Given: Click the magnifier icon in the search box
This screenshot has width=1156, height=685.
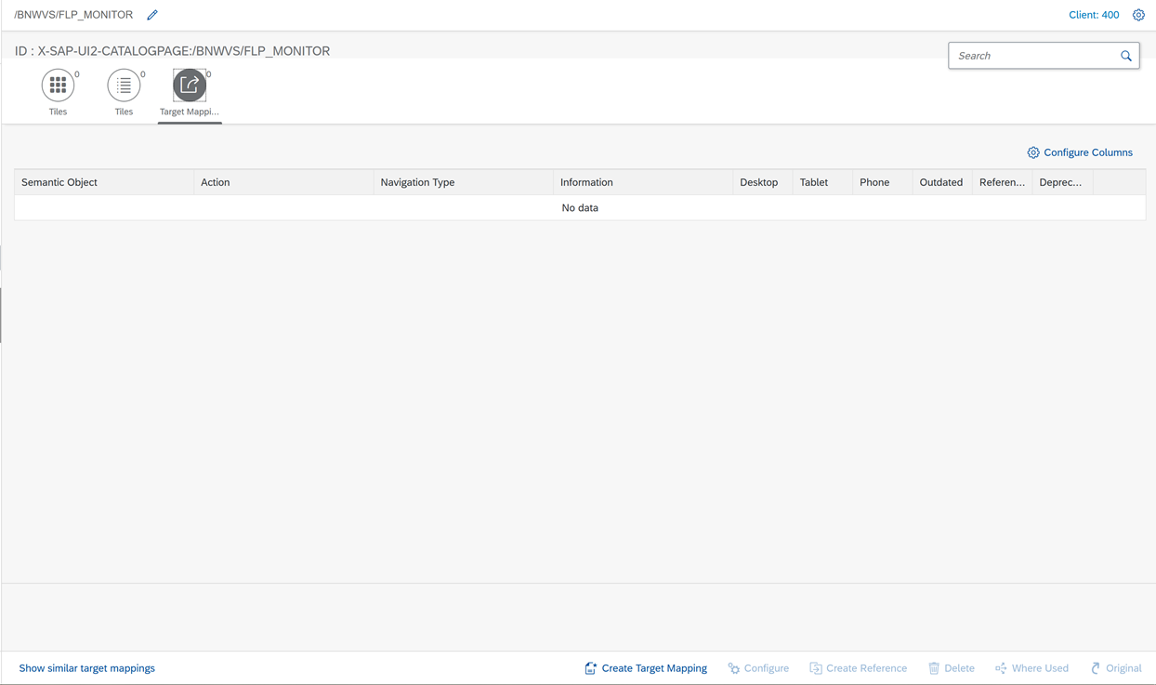Looking at the screenshot, I should [1125, 56].
